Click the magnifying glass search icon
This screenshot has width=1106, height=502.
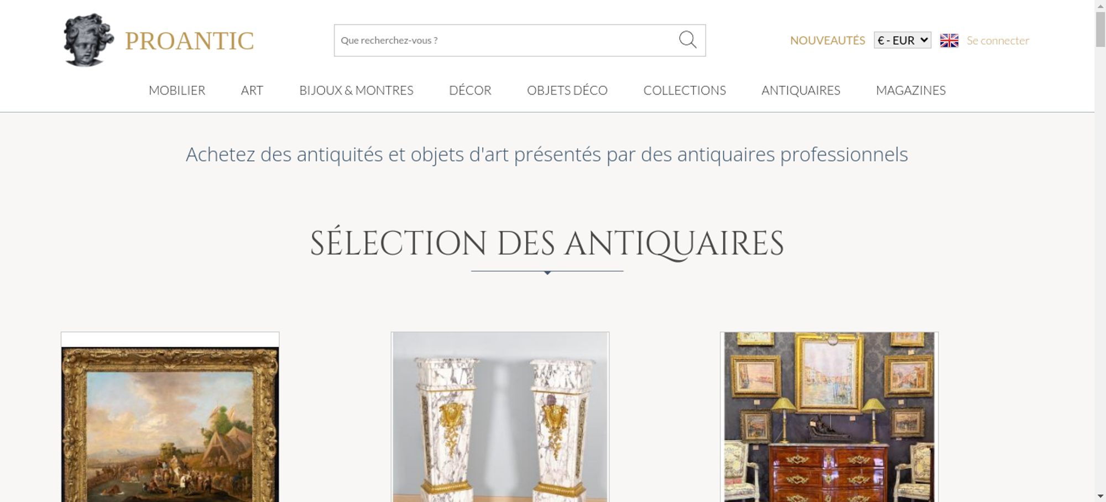(687, 40)
